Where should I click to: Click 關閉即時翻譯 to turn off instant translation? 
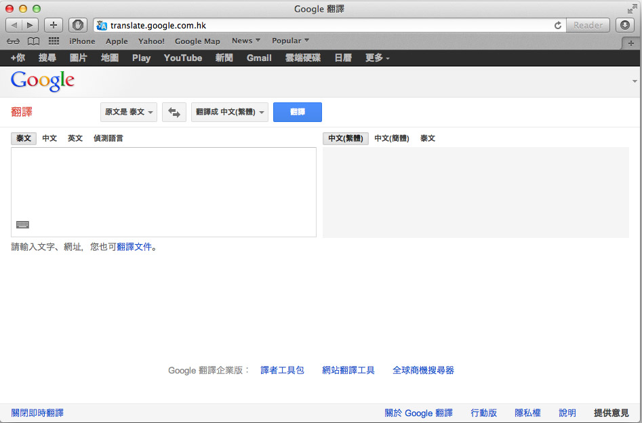(x=37, y=413)
